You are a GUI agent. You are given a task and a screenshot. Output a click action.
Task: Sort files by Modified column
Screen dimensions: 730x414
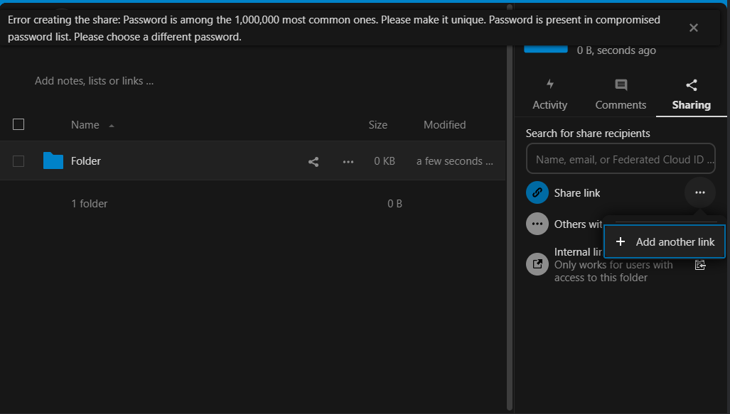pos(445,125)
